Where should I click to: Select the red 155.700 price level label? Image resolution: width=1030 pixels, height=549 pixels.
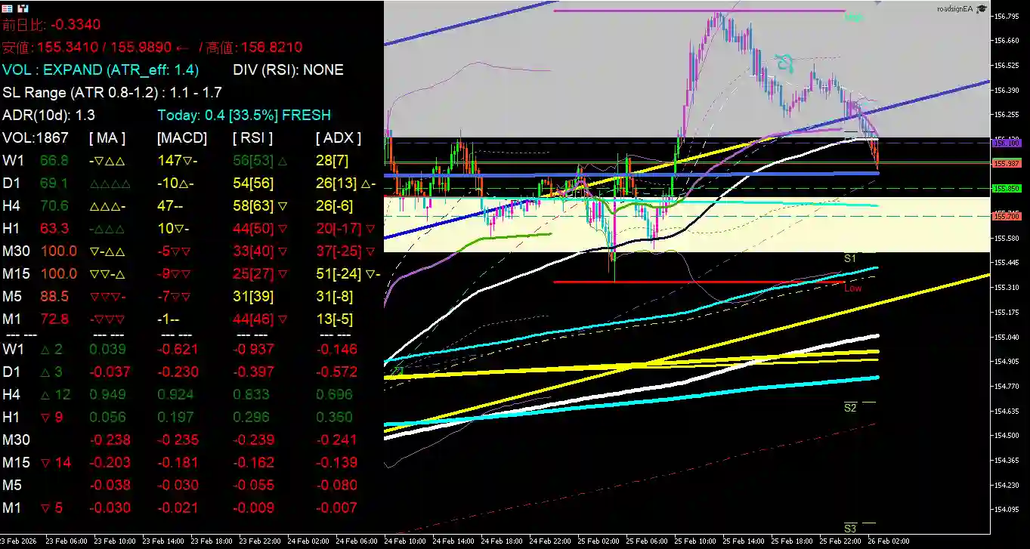click(1007, 216)
